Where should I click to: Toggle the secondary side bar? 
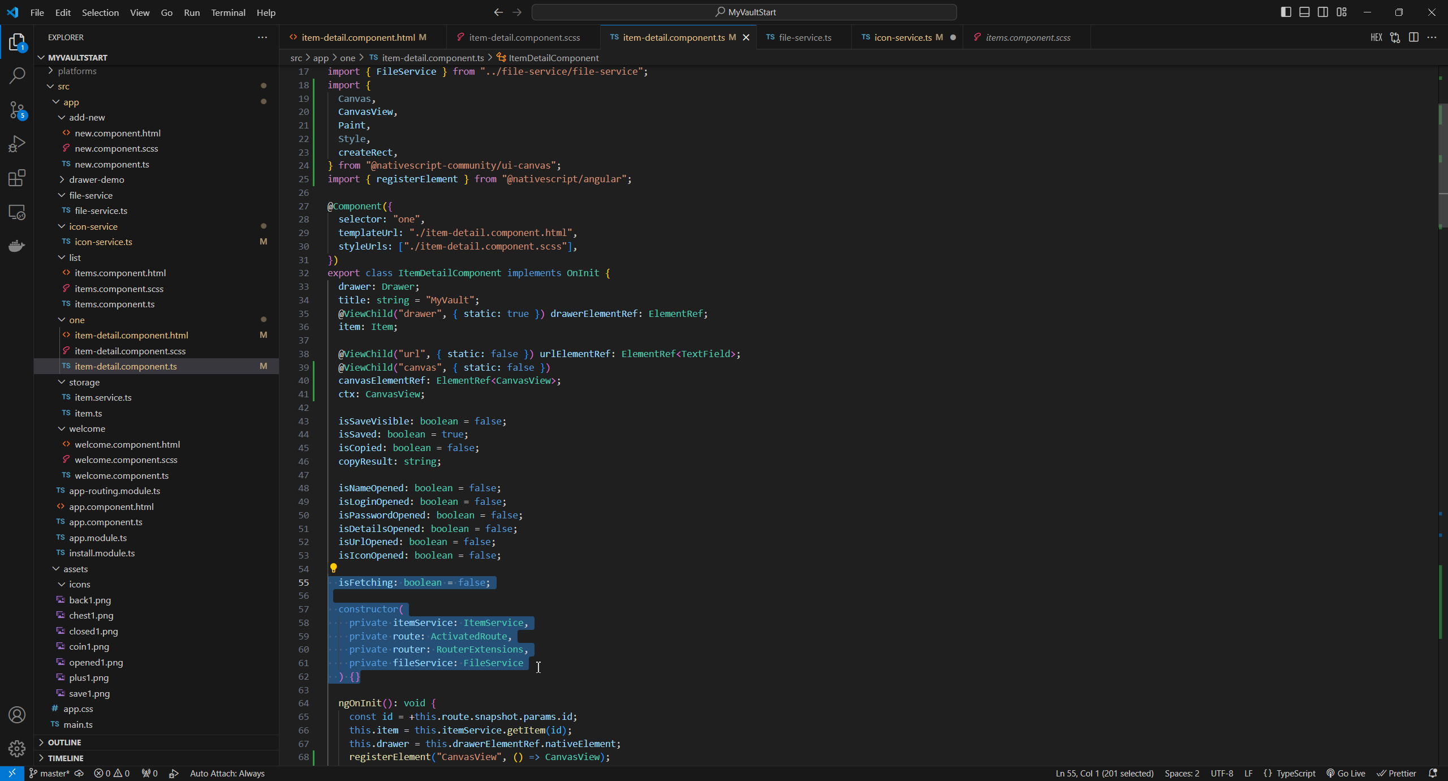point(1323,12)
